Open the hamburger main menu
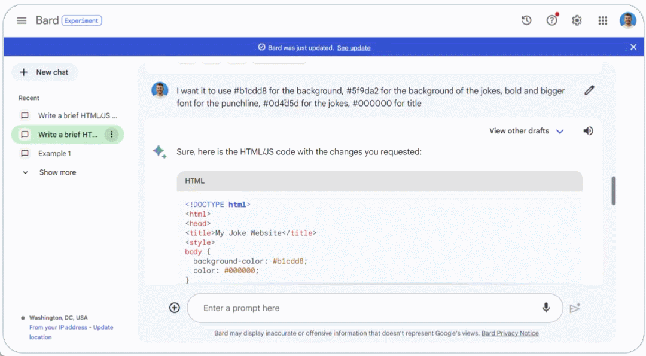 pyautogui.click(x=22, y=20)
